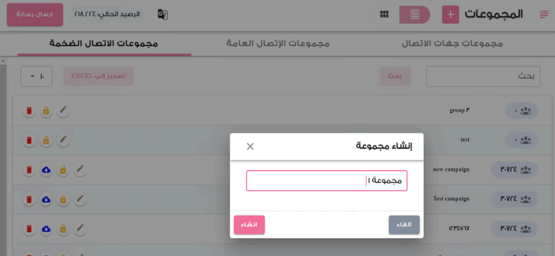This screenshot has height=256, width=555.
Task: Open مجموعات الإتصال العامة tab
Action: point(278,44)
